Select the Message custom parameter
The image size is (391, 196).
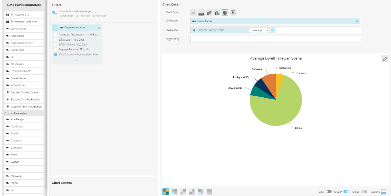point(24,176)
